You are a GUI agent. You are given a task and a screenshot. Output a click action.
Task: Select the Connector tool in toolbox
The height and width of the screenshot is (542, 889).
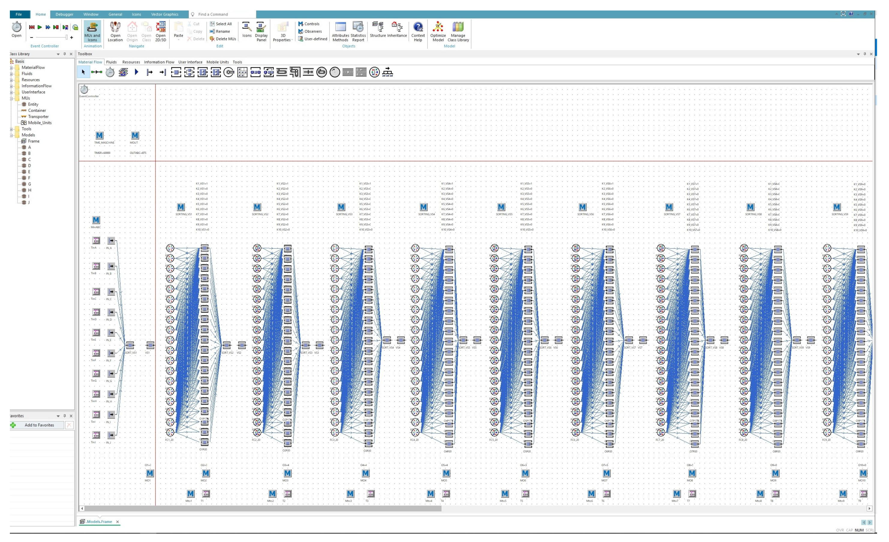click(96, 73)
